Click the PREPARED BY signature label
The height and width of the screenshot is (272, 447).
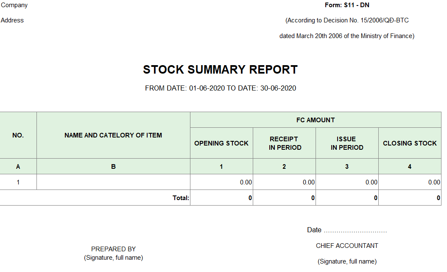tap(113, 249)
